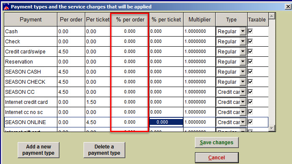Select the Cash payment name cell
The width and height of the screenshot is (292, 164).
(x=30, y=32)
